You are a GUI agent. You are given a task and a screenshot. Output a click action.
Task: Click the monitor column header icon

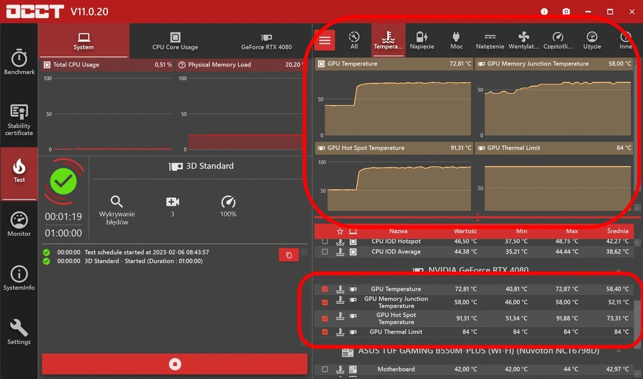[352, 231]
